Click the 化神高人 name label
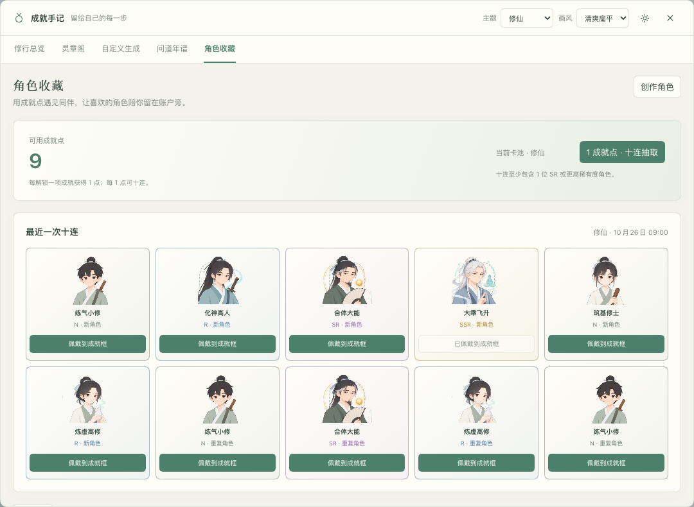 coord(217,313)
